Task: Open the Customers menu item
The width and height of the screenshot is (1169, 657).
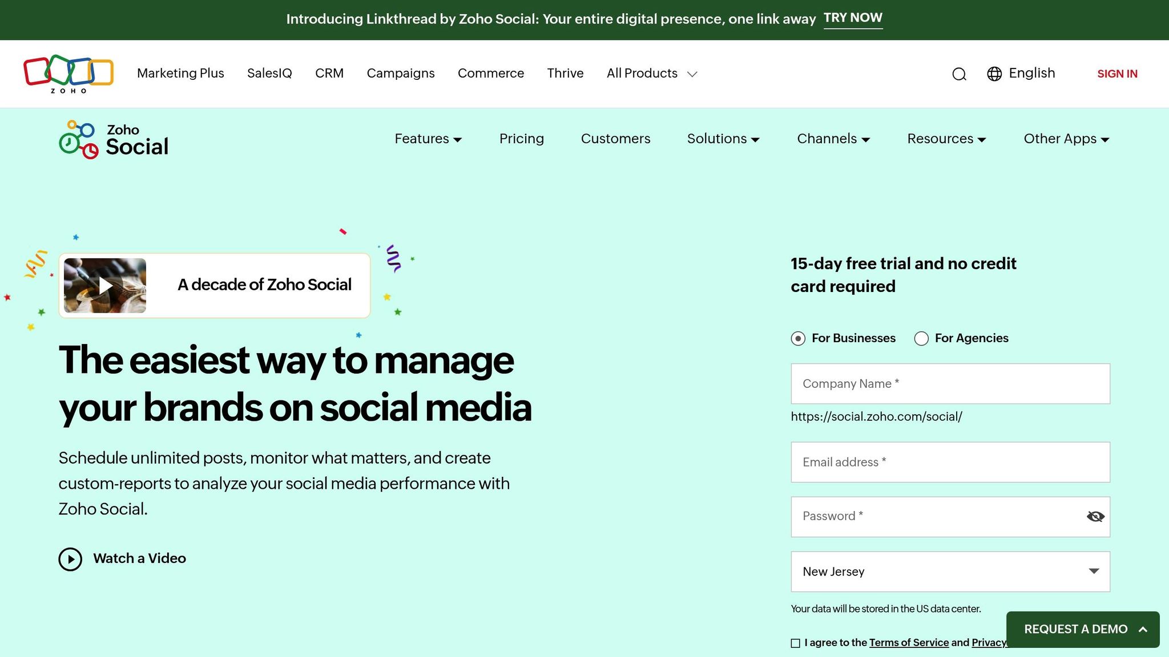Action: click(x=615, y=139)
